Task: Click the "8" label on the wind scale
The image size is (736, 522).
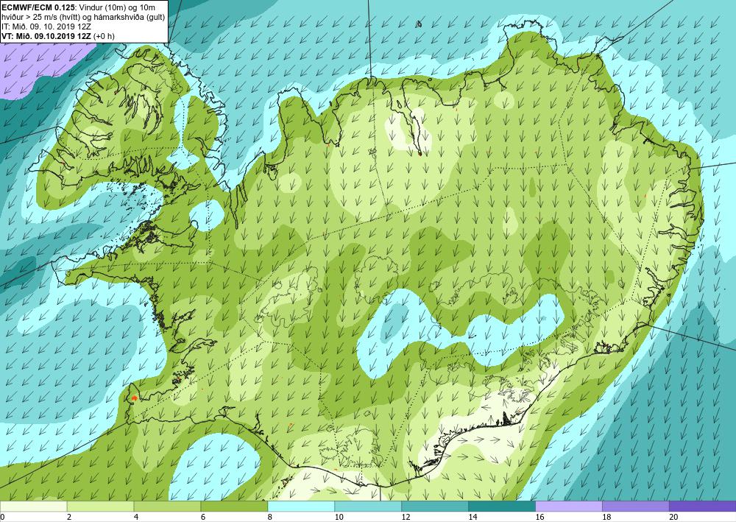Action: click(270, 518)
